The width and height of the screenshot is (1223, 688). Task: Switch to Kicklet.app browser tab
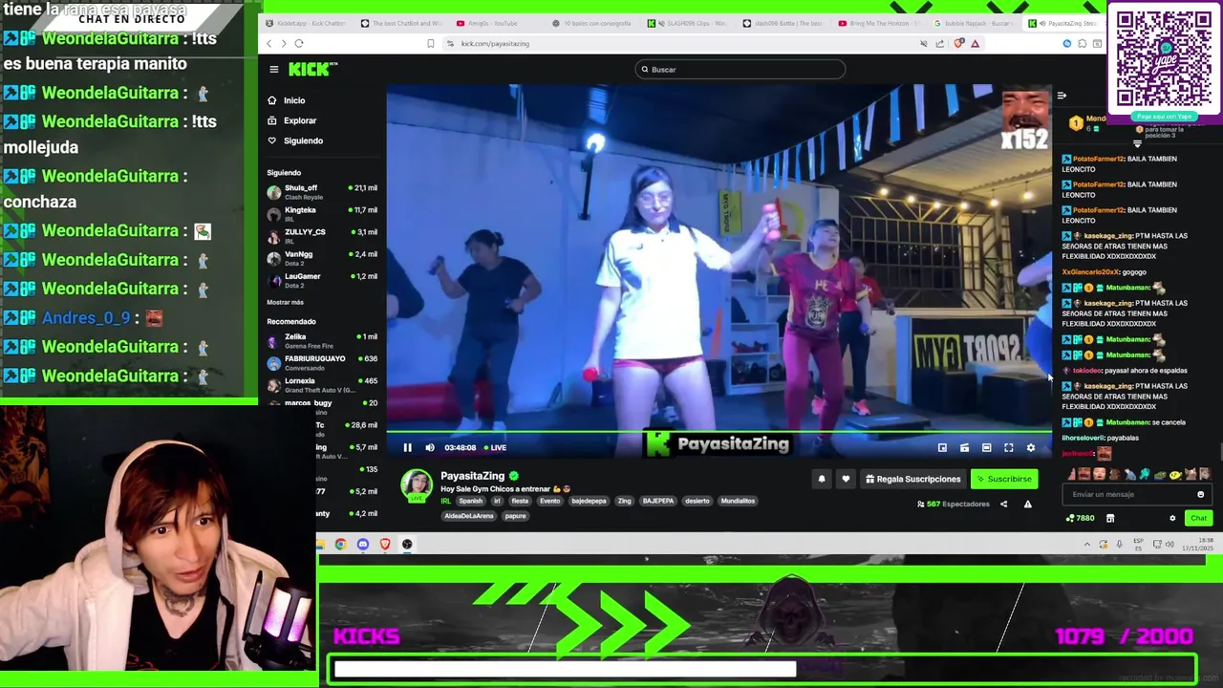click(306, 23)
